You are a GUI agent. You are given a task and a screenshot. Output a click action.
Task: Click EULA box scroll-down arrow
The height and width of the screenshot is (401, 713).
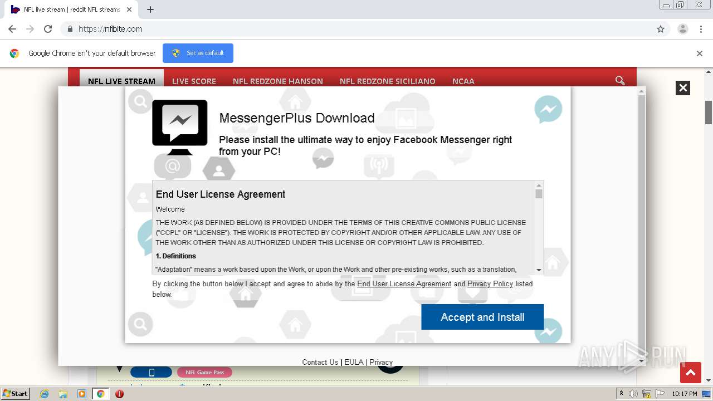pyautogui.click(x=539, y=270)
